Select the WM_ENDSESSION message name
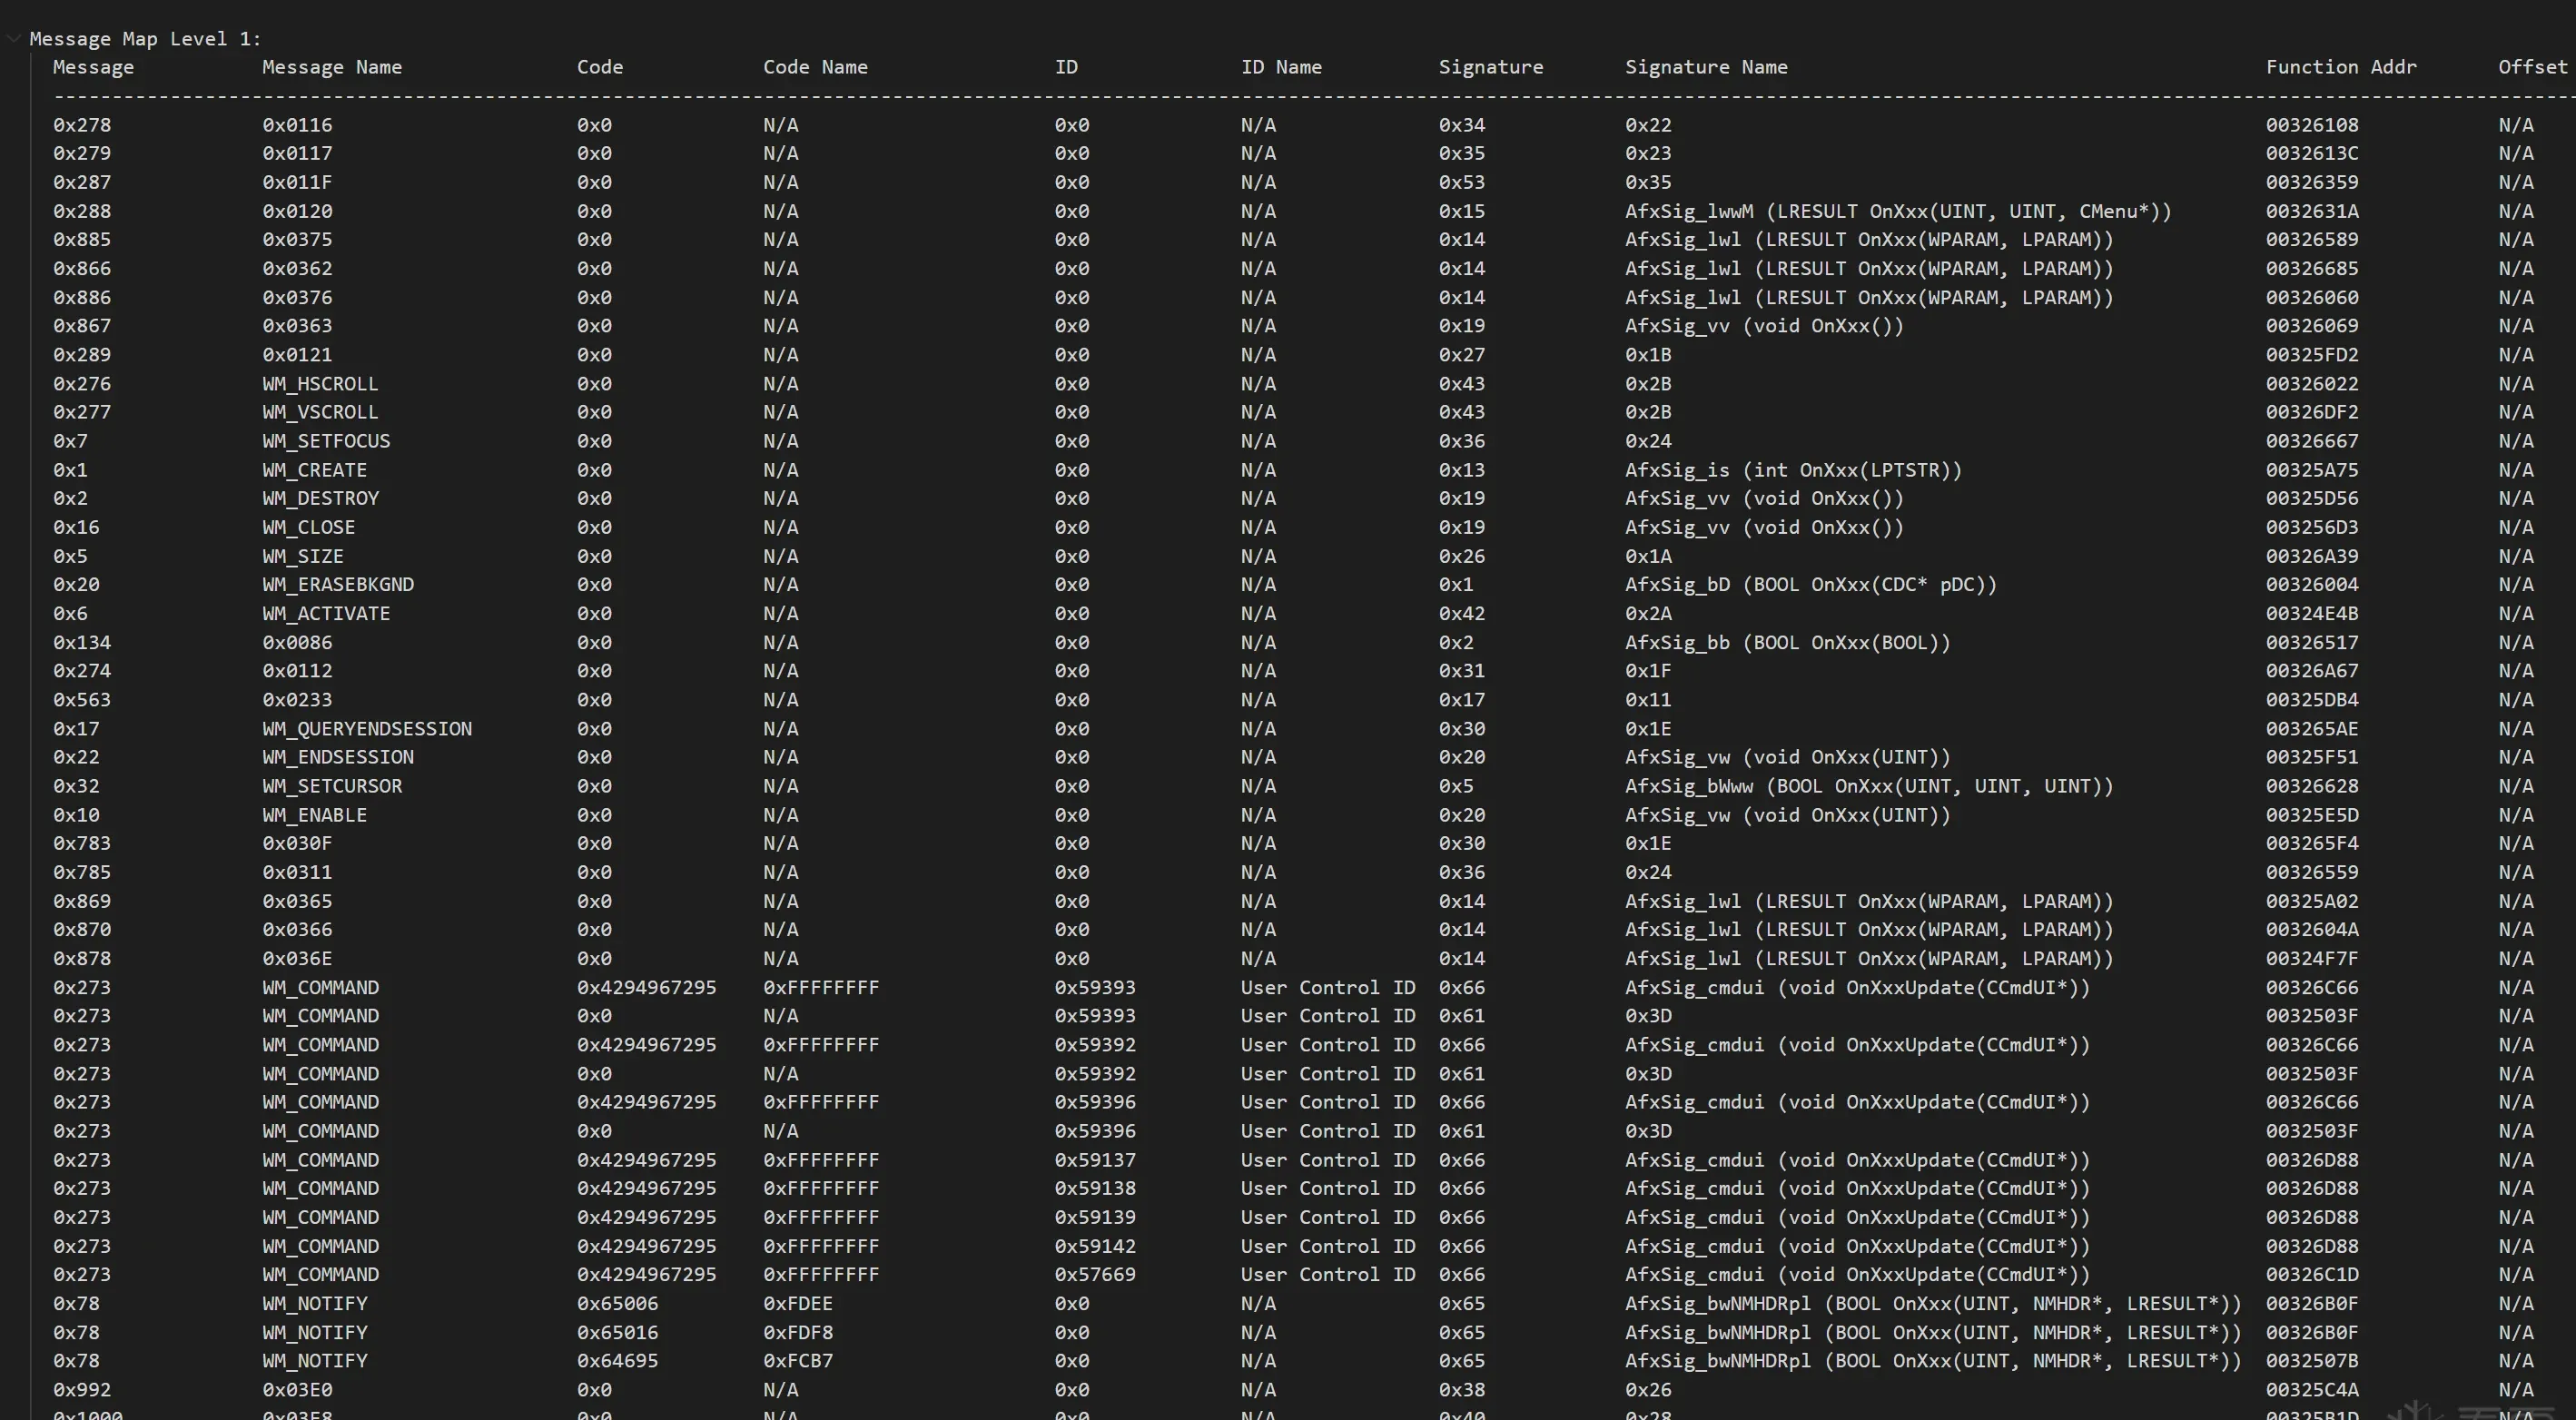 [x=338, y=757]
